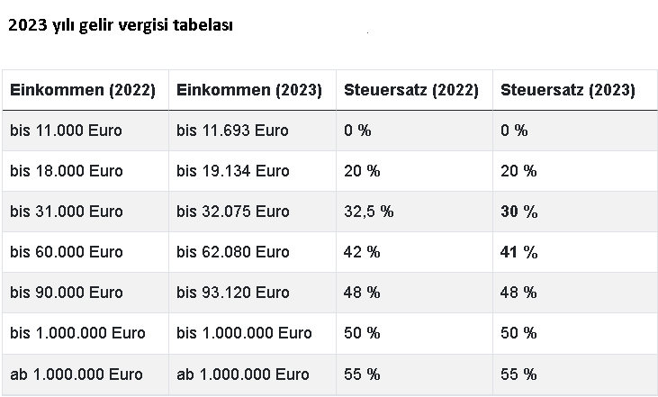This screenshot has height=397, width=658.
Task: Select the "Steuersatz (2022)" column header
Action: (410, 90)
